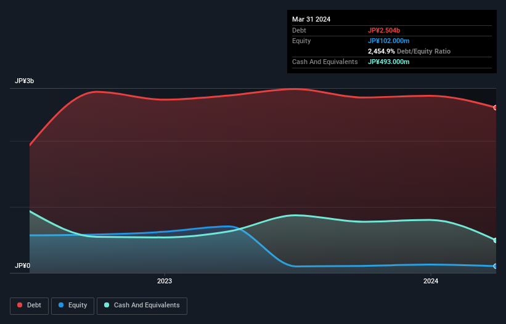Select the Cash endpoint marker on chart
Image resolution: width=506 pixels, height=324 pixels.
[x=496, y=240]
